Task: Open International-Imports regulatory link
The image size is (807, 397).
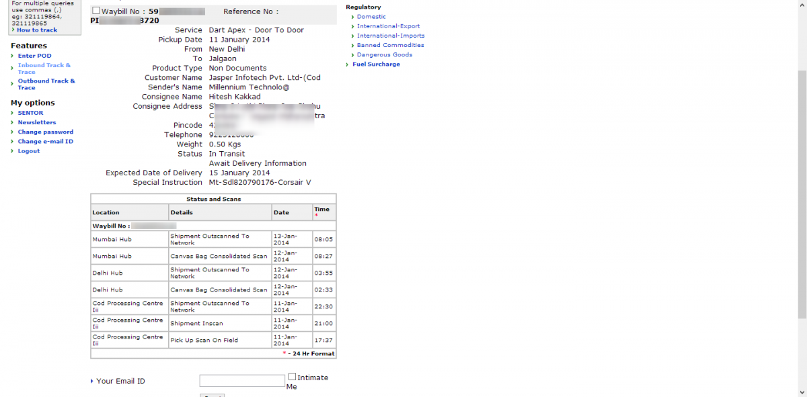Action: click(391, 36)
